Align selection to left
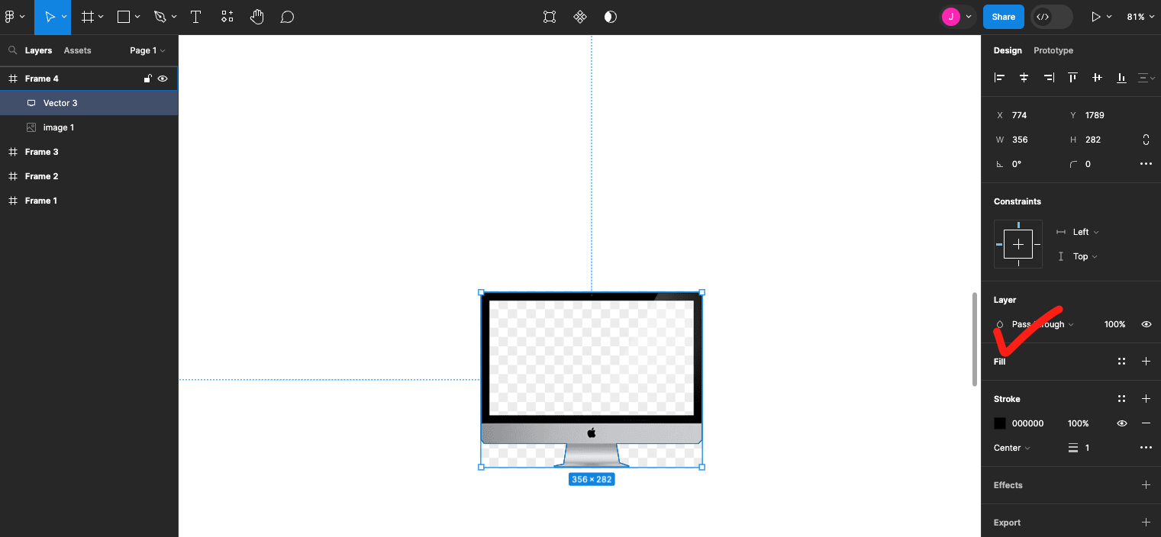This screenshot has width=1161, height=537. [x=1000, y=77]
